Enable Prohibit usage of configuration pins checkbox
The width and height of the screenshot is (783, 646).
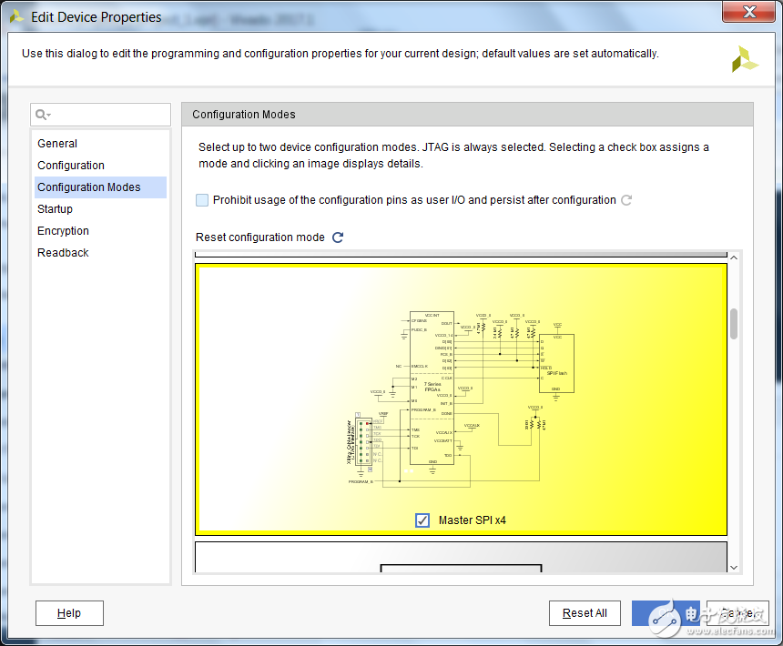202,200
